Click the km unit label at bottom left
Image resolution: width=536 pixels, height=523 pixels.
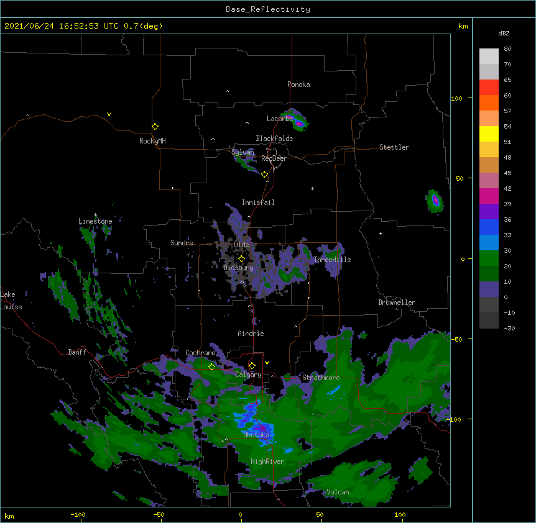9,516
